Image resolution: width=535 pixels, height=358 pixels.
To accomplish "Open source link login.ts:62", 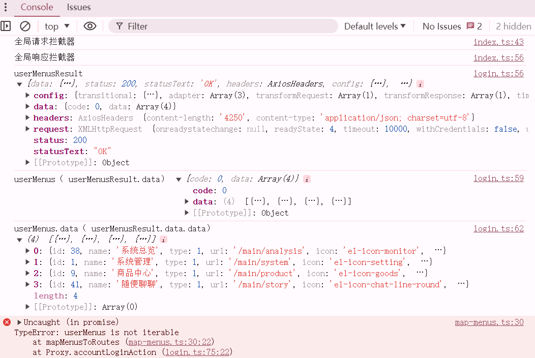I will click(498, 229).
